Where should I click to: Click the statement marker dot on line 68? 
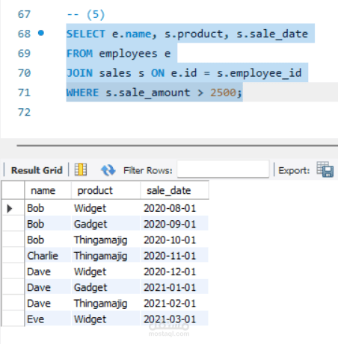click(x=41, y=33)
